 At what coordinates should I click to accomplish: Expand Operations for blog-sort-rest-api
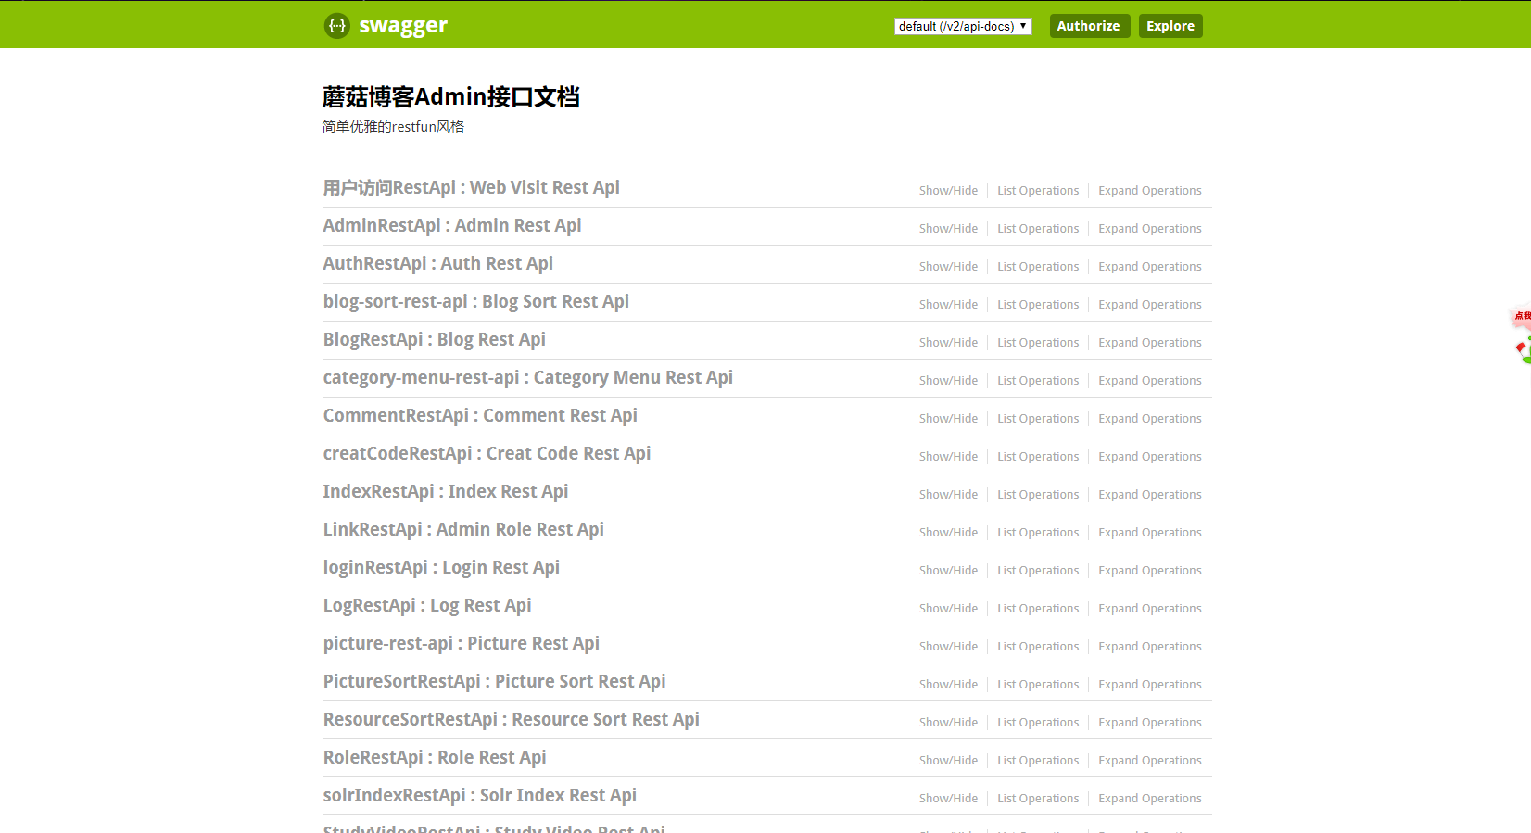tap(1150, 305)
